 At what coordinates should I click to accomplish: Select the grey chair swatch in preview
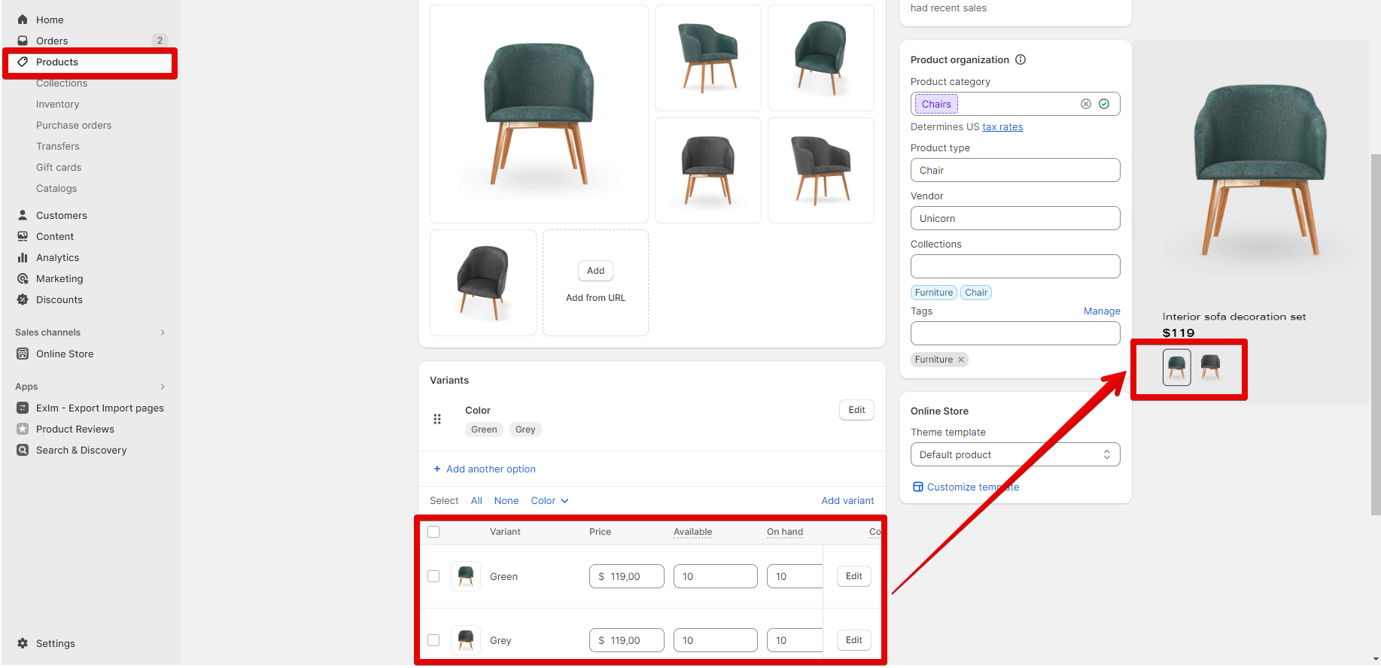tap(1210, 367)
